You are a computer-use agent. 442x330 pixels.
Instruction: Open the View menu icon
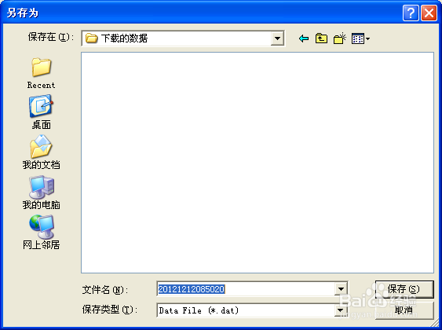click(360, 38)
